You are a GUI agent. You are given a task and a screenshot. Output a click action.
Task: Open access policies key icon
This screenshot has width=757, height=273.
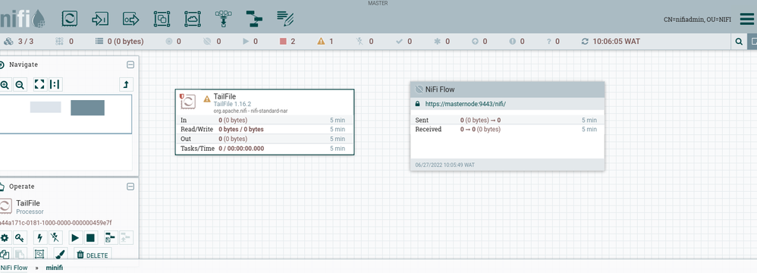pyautogui.click(x=19, y=238)
